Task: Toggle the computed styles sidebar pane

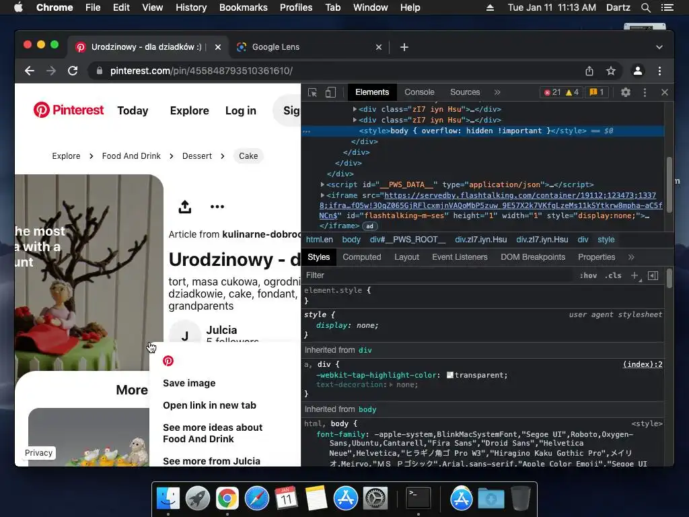Action: [653, 275]
